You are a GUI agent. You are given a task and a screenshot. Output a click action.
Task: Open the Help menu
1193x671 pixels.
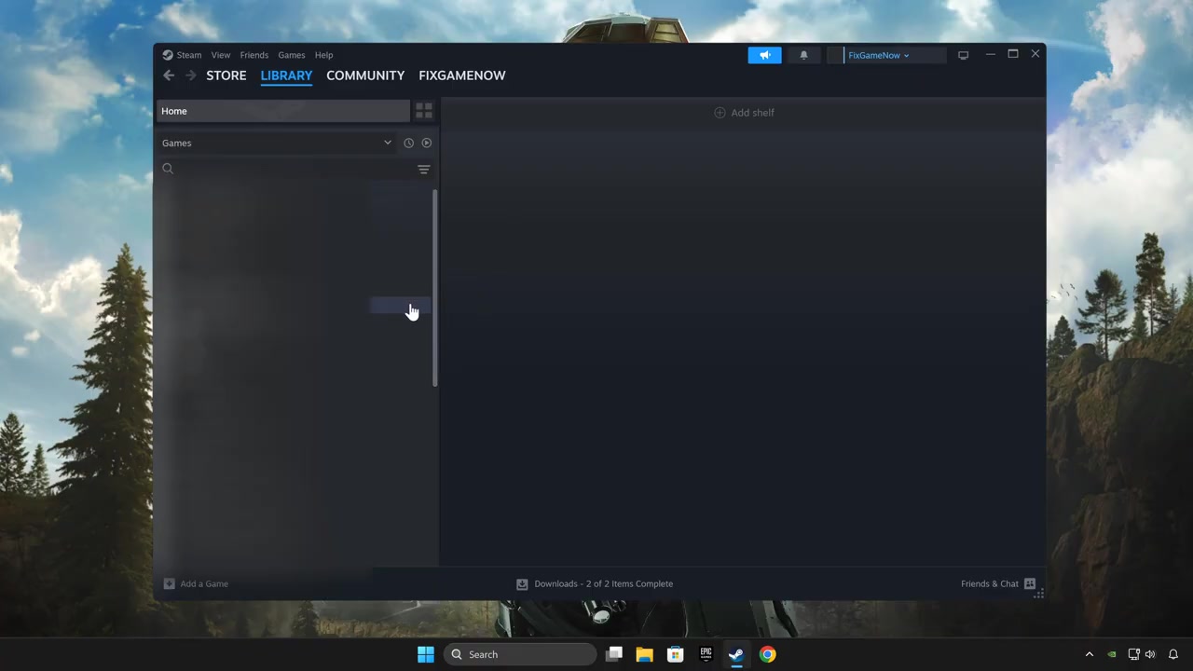[323, 55]
